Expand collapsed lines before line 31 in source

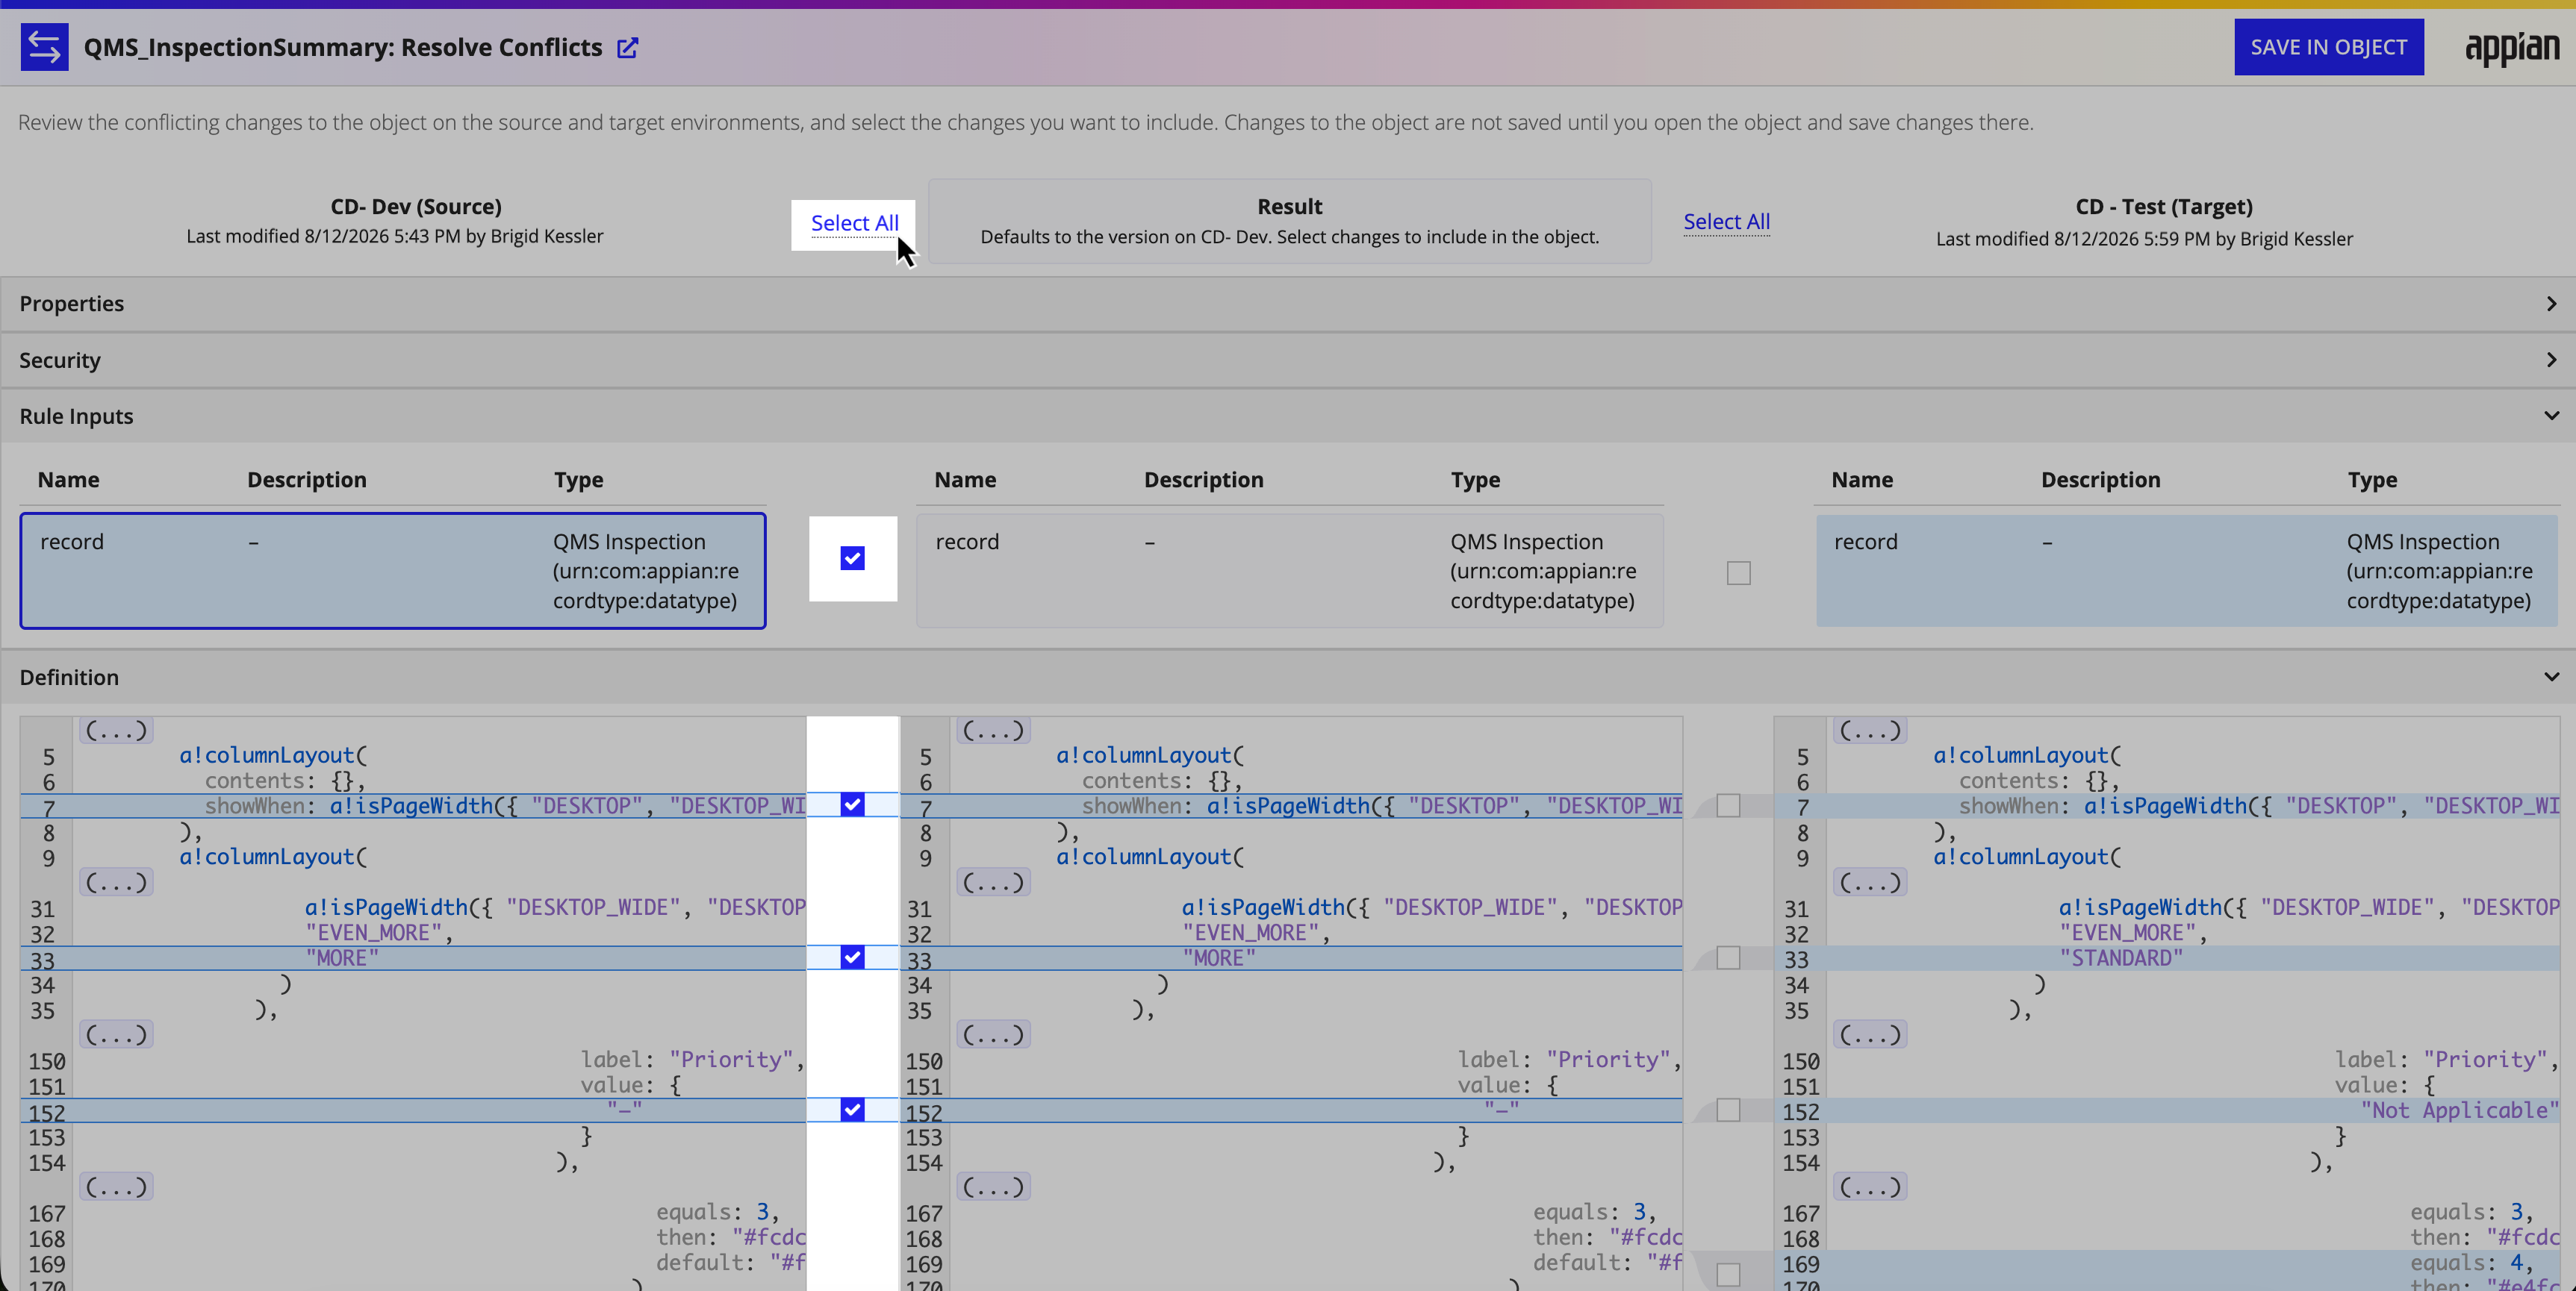point(116,882)
